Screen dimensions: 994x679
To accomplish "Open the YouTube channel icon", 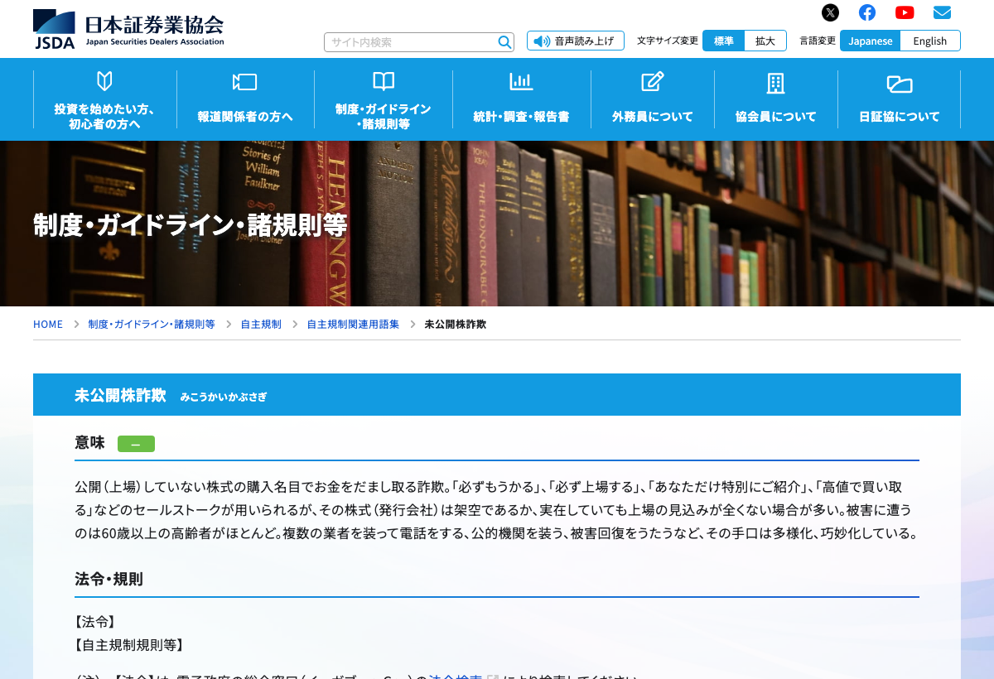I will coord(905,12).
